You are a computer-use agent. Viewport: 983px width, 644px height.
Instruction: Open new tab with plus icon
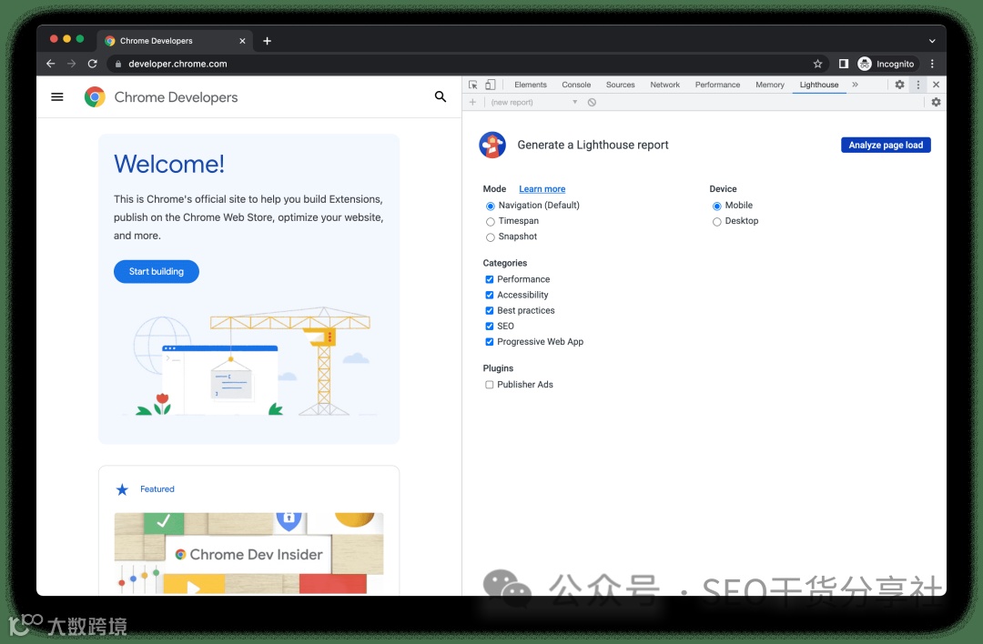click(267, 41)
